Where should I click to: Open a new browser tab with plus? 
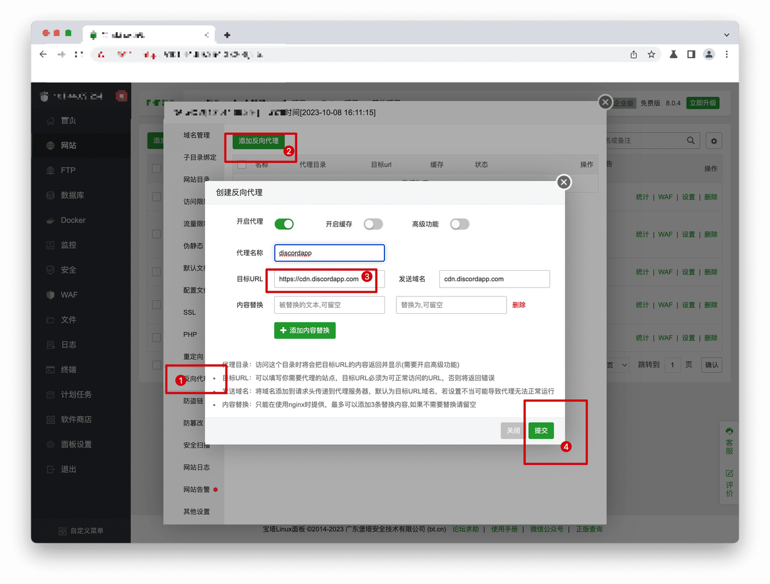click(227, 35)
